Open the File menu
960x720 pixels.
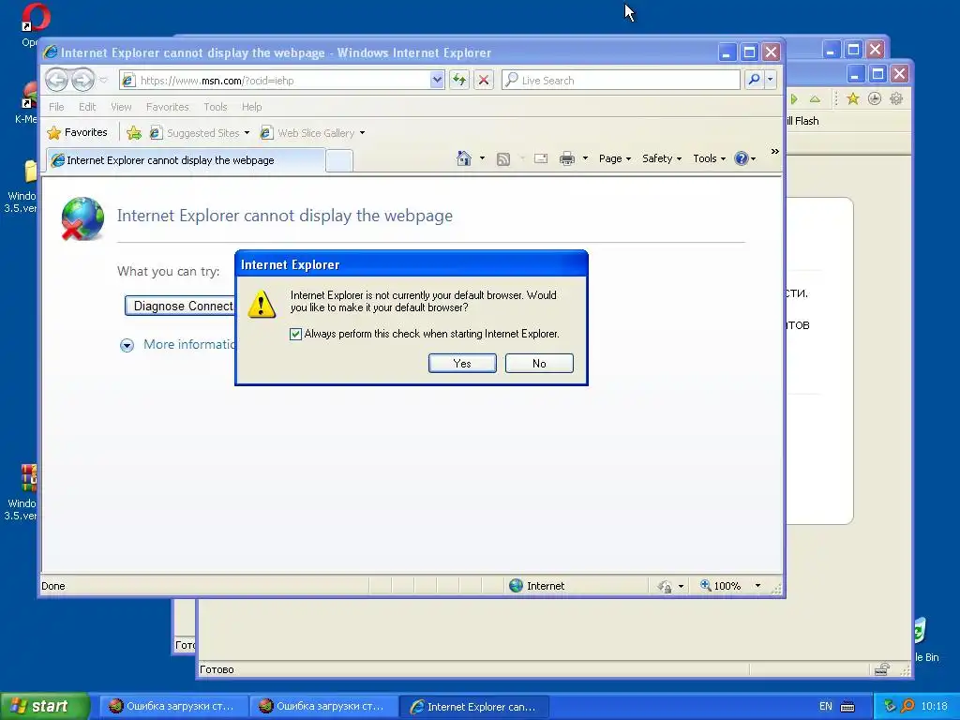(56, 107)
